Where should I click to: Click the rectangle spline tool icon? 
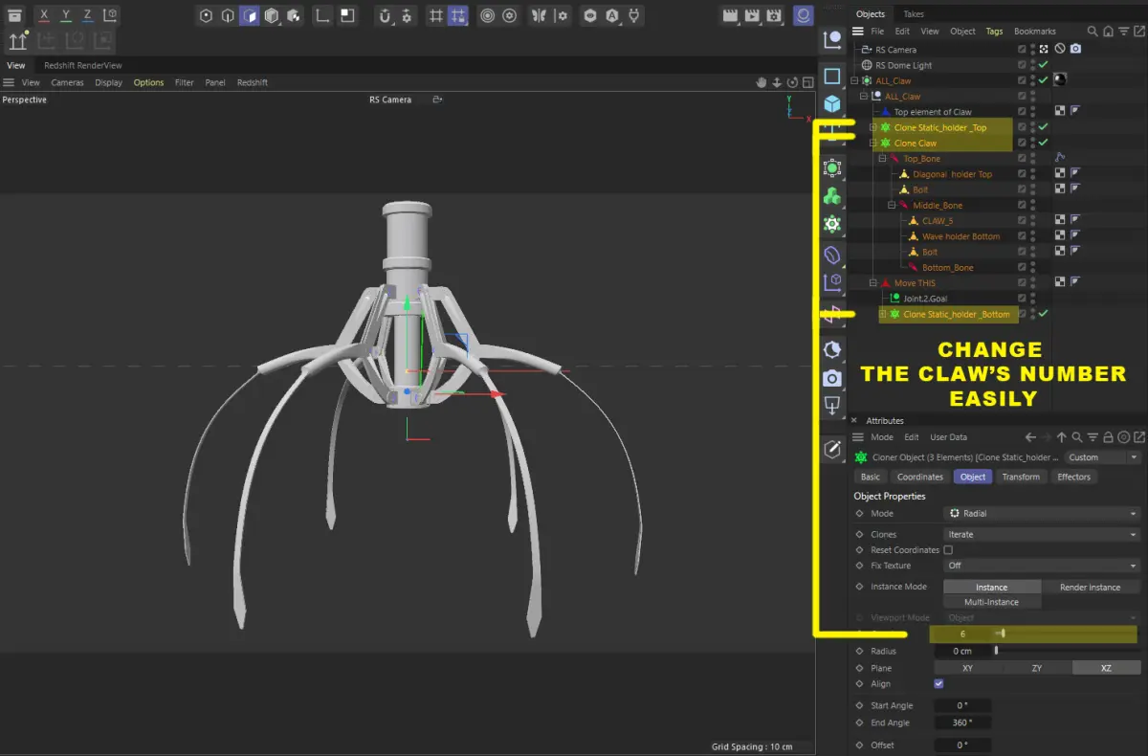tap(832, 76)
